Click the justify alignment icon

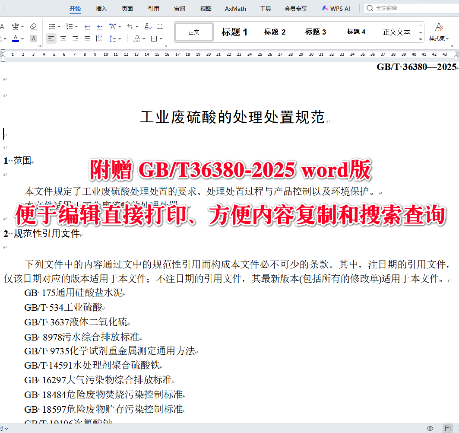(86, 38)
